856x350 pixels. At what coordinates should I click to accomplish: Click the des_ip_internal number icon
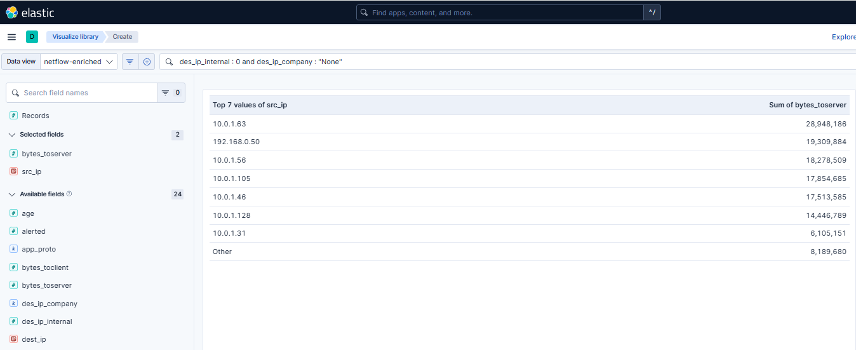[13, 321]
